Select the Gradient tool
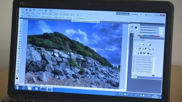The image size is (182, 102). pos(20,49)
